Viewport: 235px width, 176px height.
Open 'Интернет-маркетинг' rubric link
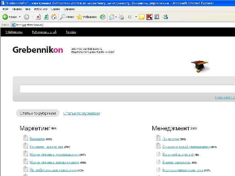[46, 147]
